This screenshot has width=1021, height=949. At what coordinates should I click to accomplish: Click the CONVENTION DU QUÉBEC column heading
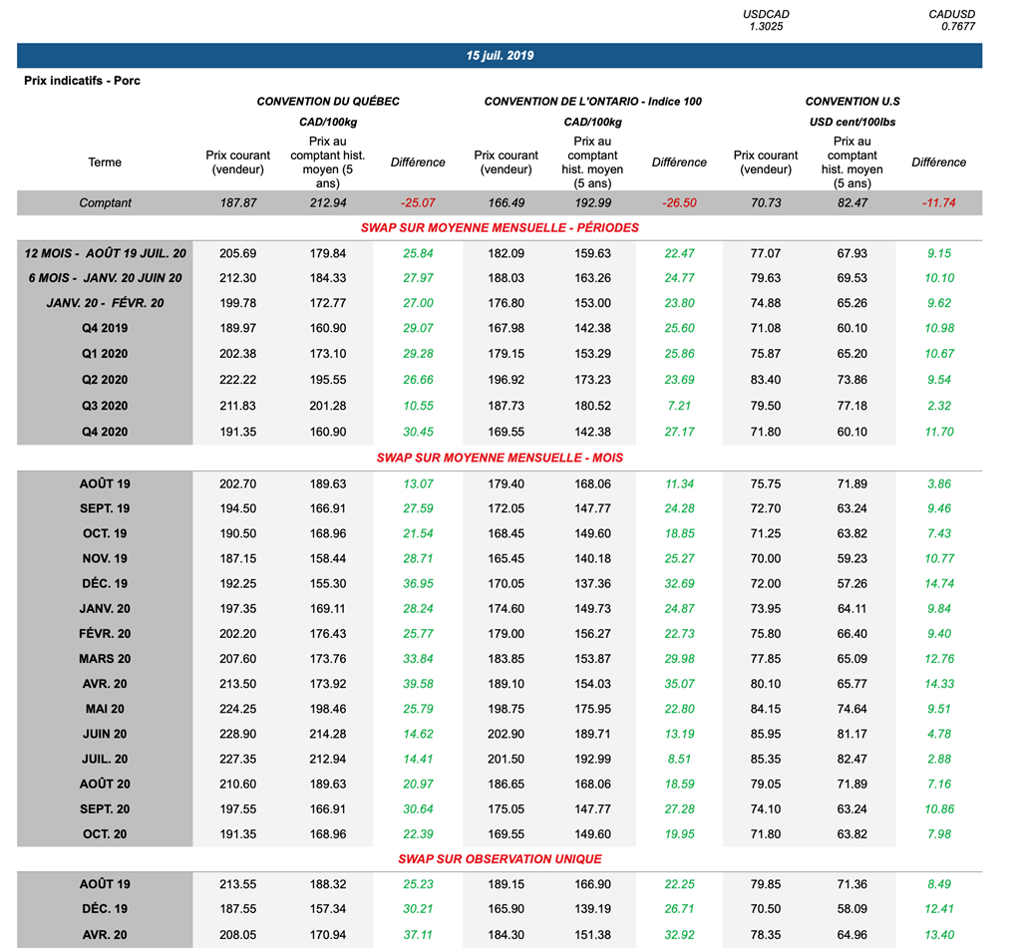pos(328,102)
